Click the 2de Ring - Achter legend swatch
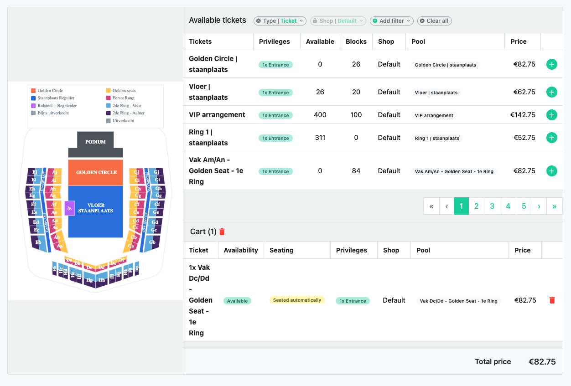This screenshot has width=571, height=386. (x=108, y=113)
